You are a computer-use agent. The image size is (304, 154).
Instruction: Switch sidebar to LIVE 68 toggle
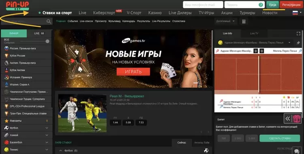[39, 34]
